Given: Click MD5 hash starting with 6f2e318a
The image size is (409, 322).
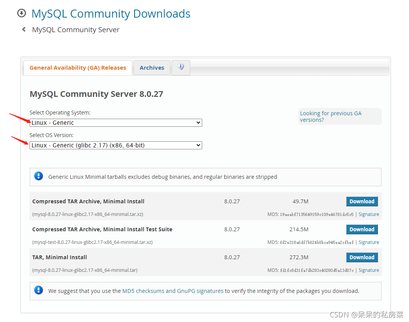Looking at the screenshot, I should (x=317, y=242).
